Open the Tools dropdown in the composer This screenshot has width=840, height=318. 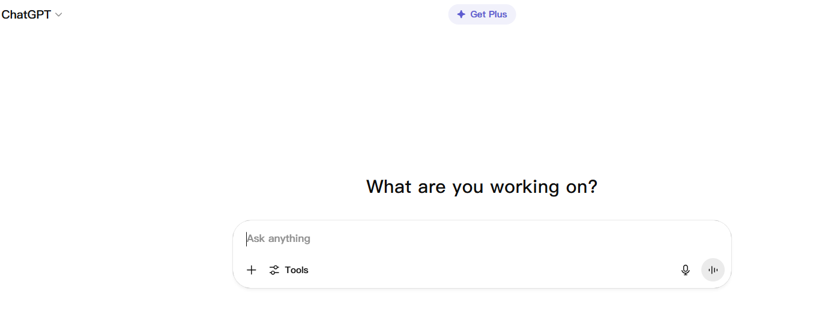coord(289,270)
